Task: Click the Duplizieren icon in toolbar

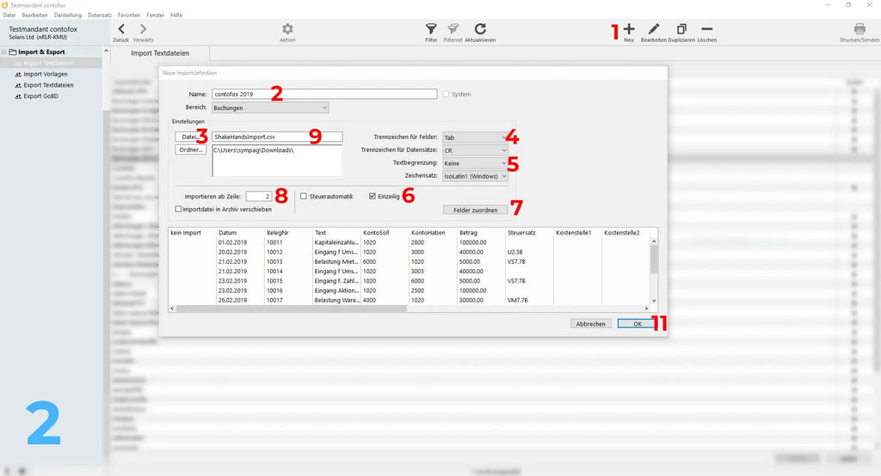Action: click(x=681, y=29)
